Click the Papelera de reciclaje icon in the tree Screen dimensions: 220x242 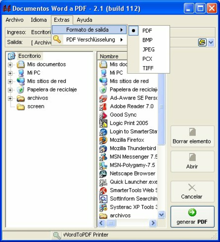coord(21,90)
